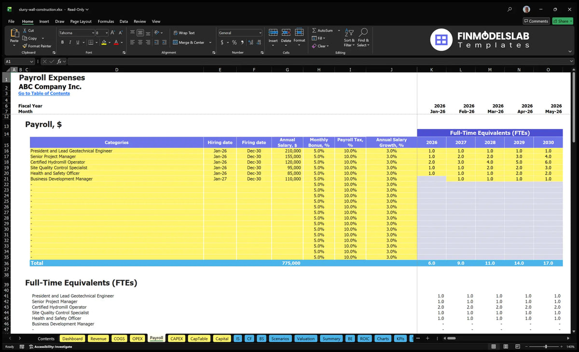Screen dimensions: 579x352
Task: Toggle middle vertical alignment
Action: click(140, 33)
